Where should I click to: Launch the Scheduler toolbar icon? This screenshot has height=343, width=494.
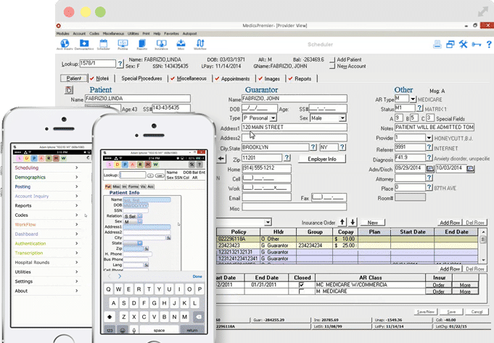[x=103, y=44]
